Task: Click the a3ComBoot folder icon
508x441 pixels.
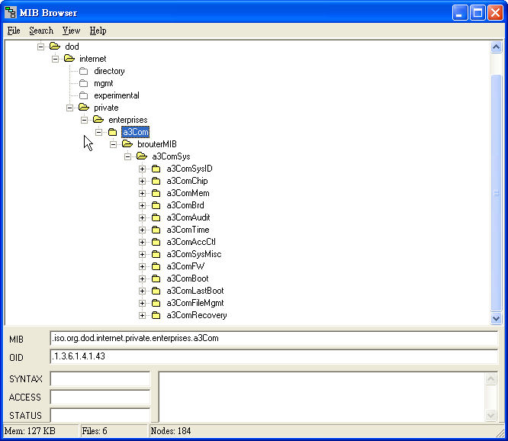Action: (156, 278)
